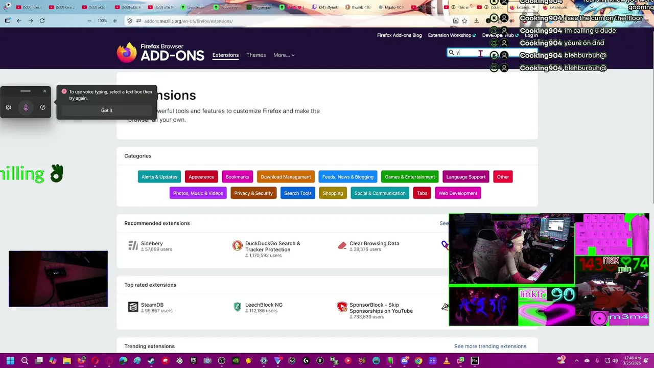
Task: Open the Other category
Action: (x=503, y=177)
